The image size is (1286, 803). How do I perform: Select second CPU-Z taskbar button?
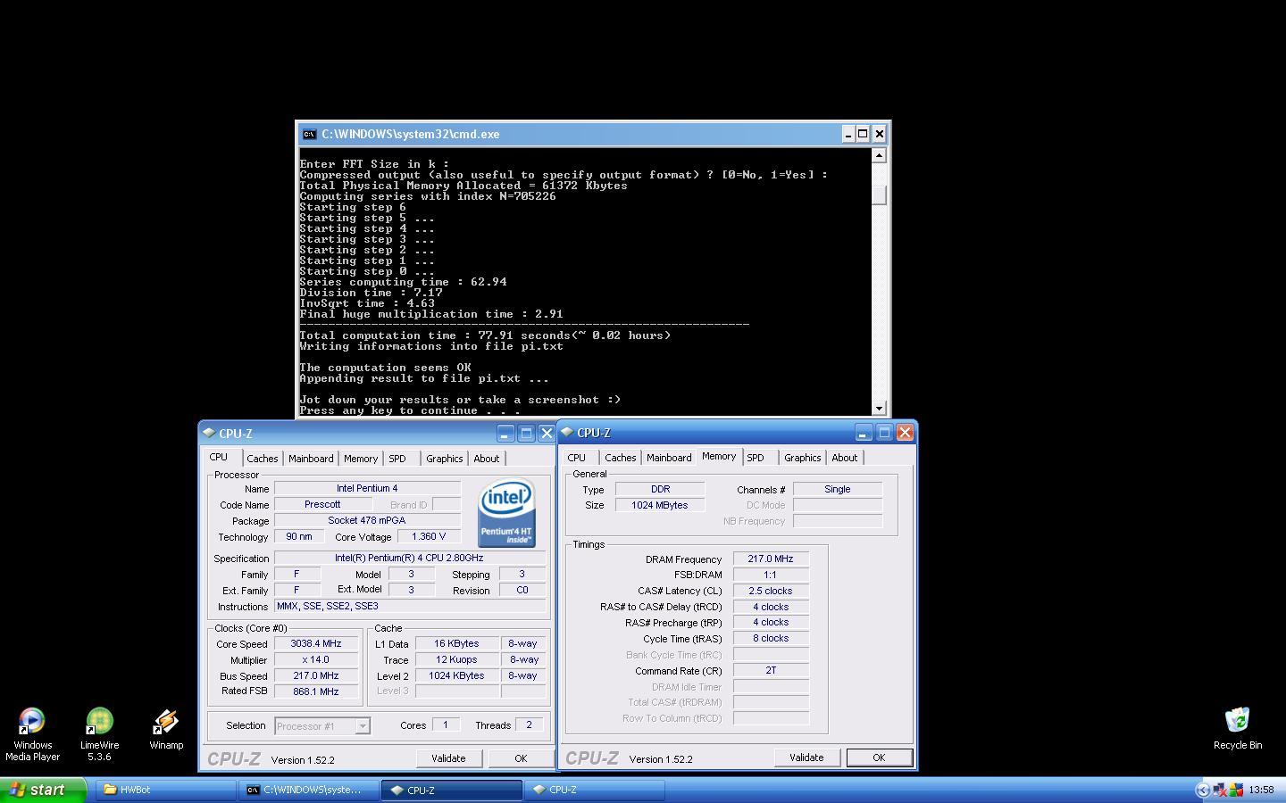pyautogui.click(x=595, y=790)
